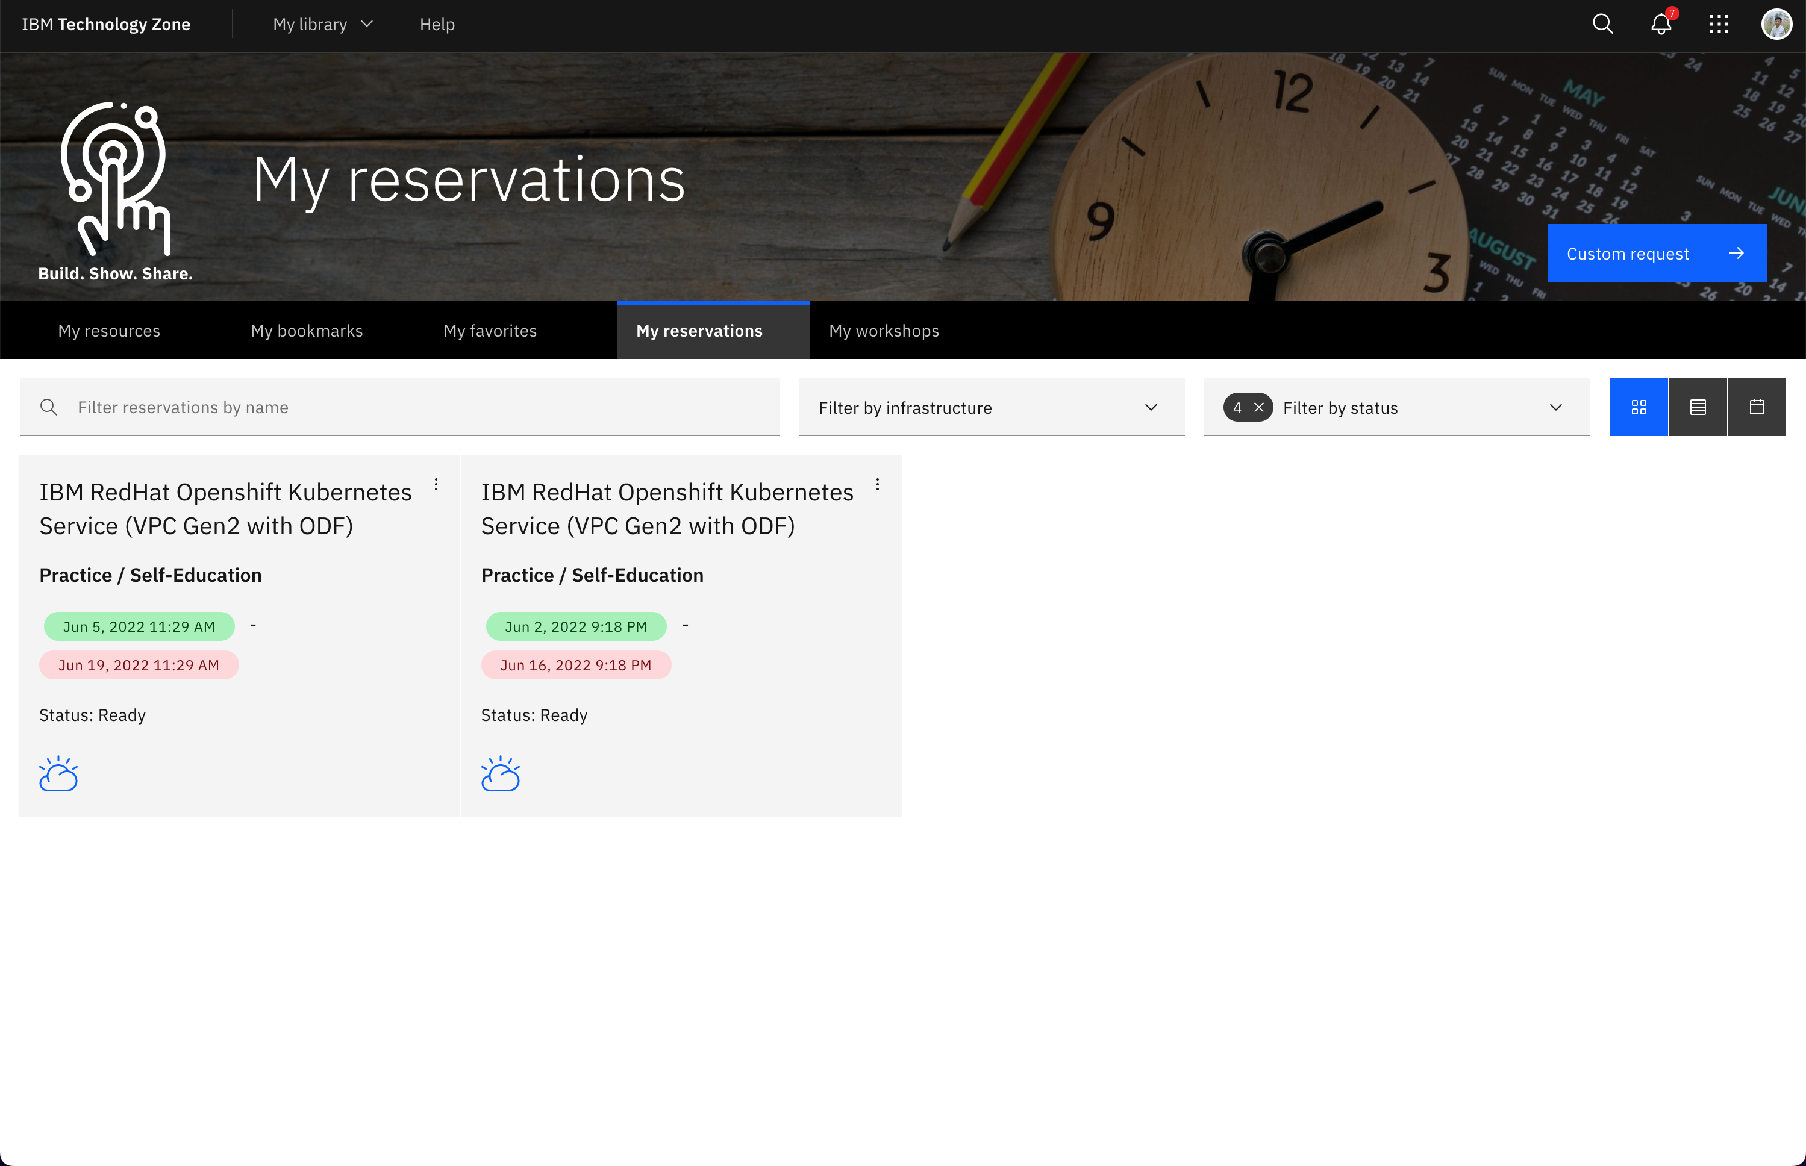Image resolution: width=1806 pixels, height=1166 pixels.
Task: Open the application switcher grid icon
Action: pos(1719,23)
